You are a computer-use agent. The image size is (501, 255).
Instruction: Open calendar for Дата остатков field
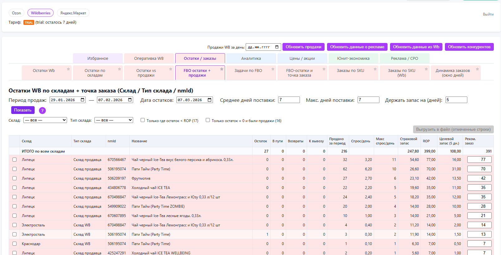(210, 100)
